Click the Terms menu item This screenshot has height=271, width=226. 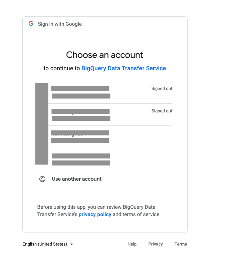(181, 244)
